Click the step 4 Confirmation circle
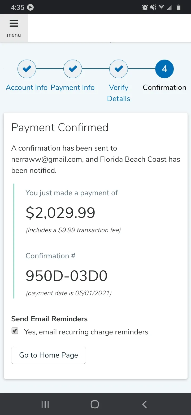Image resolution: width=191 pixels, height=415 pixels. pyautogui.click(x=164, y=69)
